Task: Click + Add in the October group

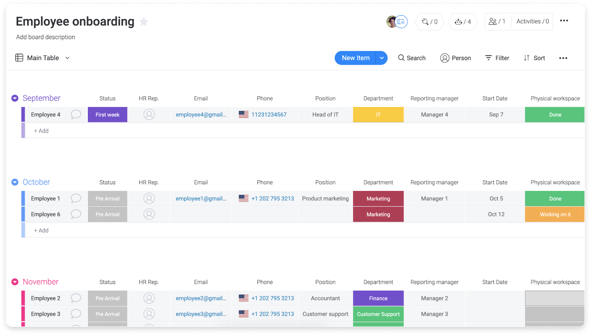Action: click(x=41, y=230)
